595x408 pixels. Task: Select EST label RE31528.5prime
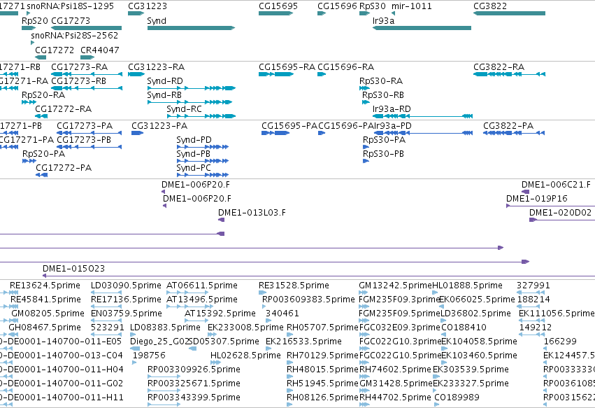click(x=294, y=286)
